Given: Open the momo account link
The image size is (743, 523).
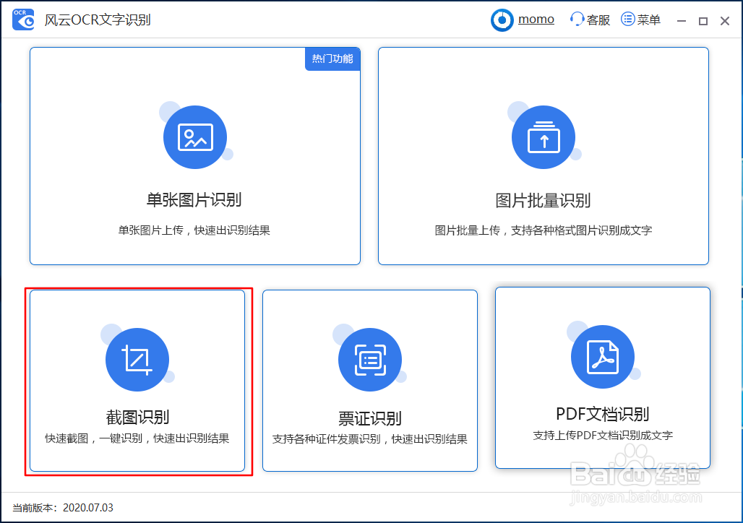Looking at the screenshot, I should [536, 19].
